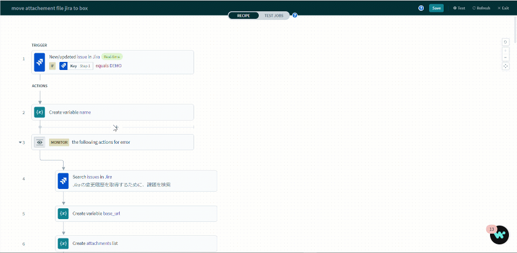The image size is (517, 253).
Task: Open Create attachments list step
Action: (x=136, y=243)
